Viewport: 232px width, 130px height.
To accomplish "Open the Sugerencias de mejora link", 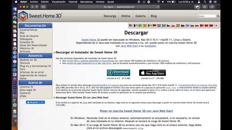I will click(x=33, y=75).
